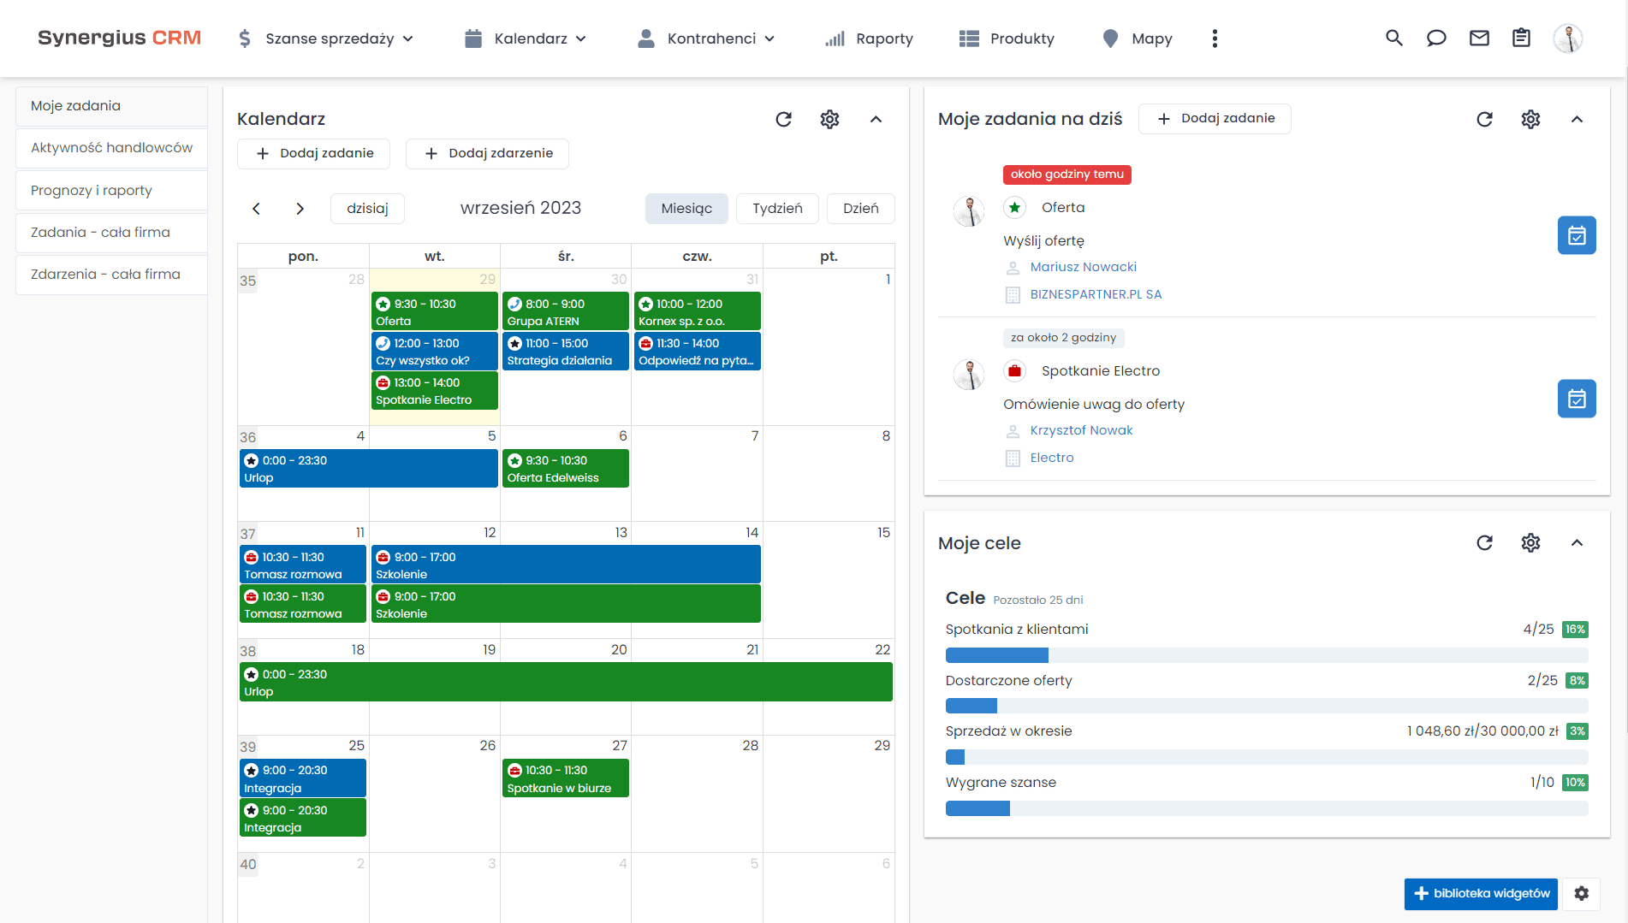The width and height of the screenshot is (1628, 923).
Task: Open the Raporty menu item
Action: [870, 38]
